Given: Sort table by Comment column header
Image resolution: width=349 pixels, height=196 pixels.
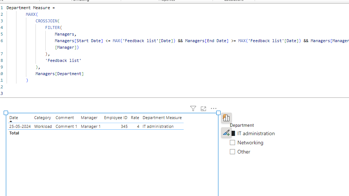Looking at the screenshot, I should tap(64, 118).
